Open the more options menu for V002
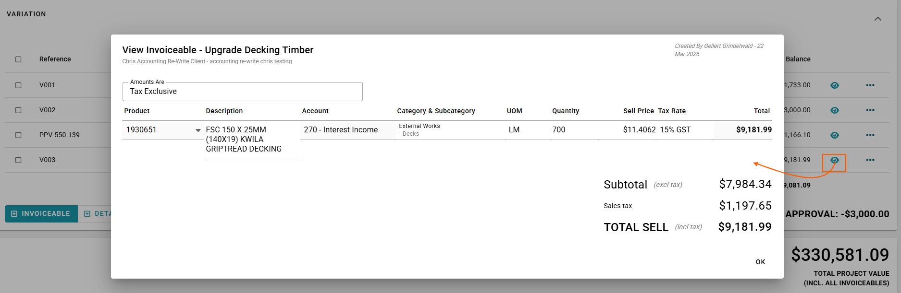Viewport: 901px width, 293px height. point(870,110)
